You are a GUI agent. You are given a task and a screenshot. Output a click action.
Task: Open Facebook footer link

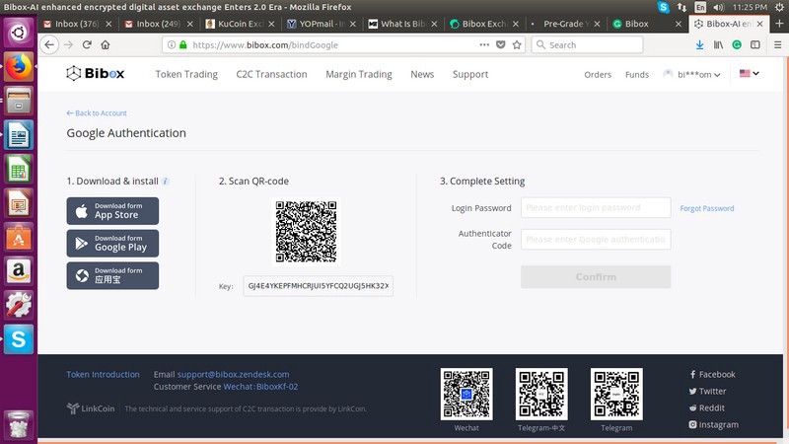pos(712,374)
